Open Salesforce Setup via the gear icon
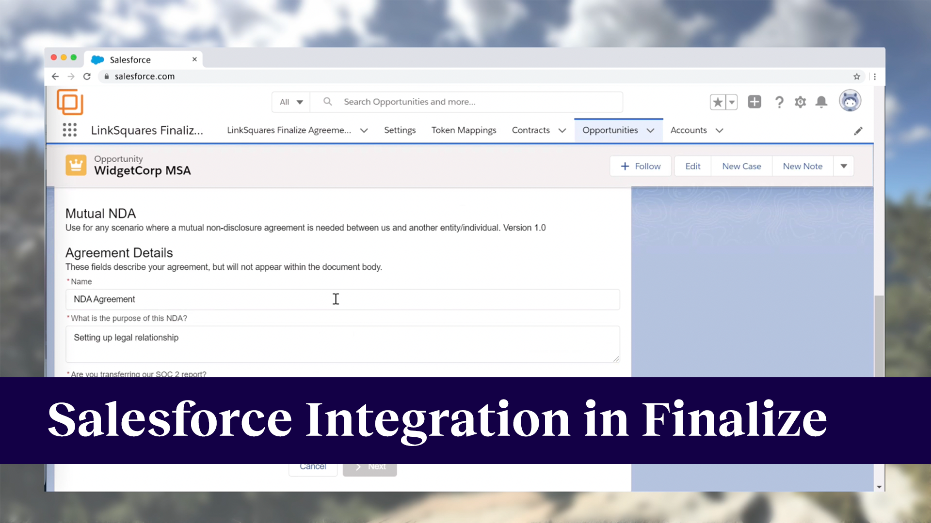 800,102
